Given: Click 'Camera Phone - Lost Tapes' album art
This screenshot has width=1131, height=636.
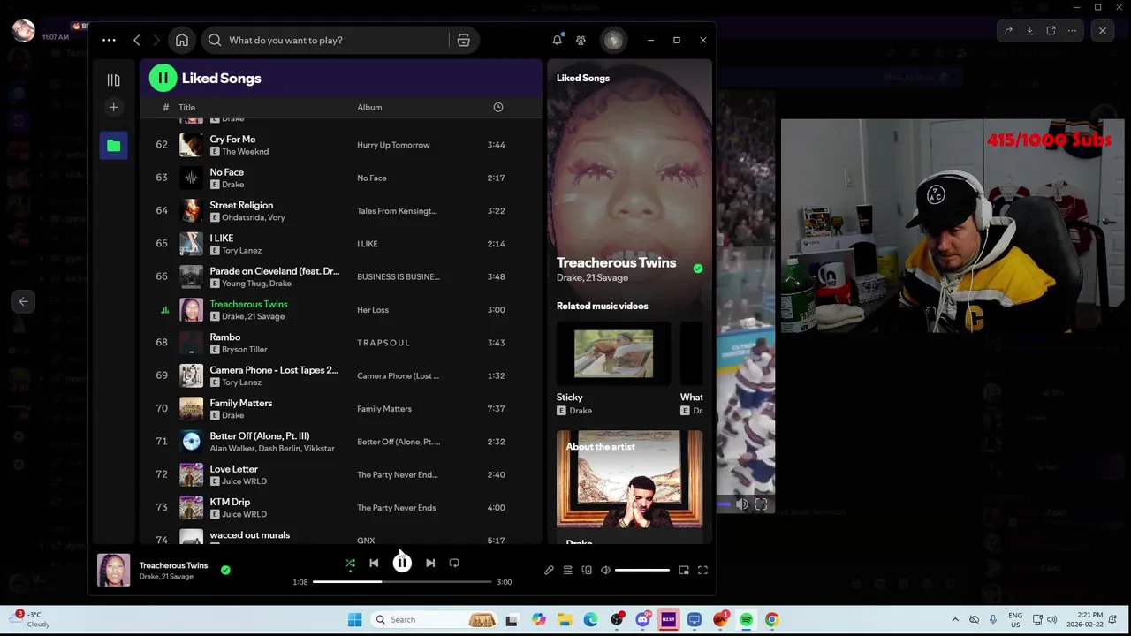Looking at the screenshot, I should (x=191, y=375).
